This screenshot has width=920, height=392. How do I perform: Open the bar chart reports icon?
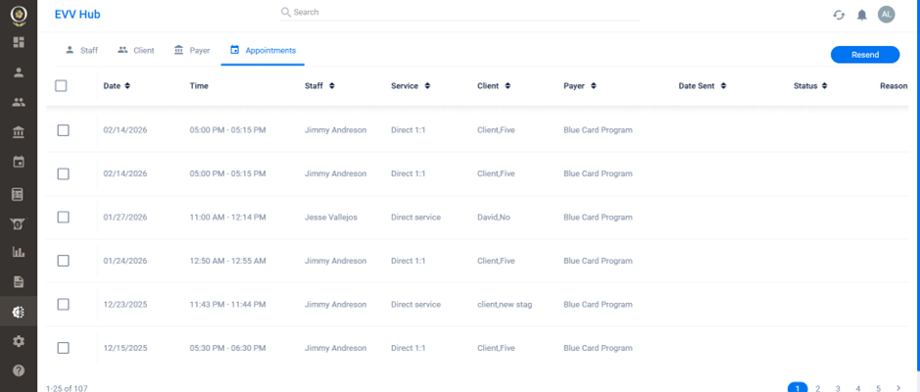[x=18, y=252]
